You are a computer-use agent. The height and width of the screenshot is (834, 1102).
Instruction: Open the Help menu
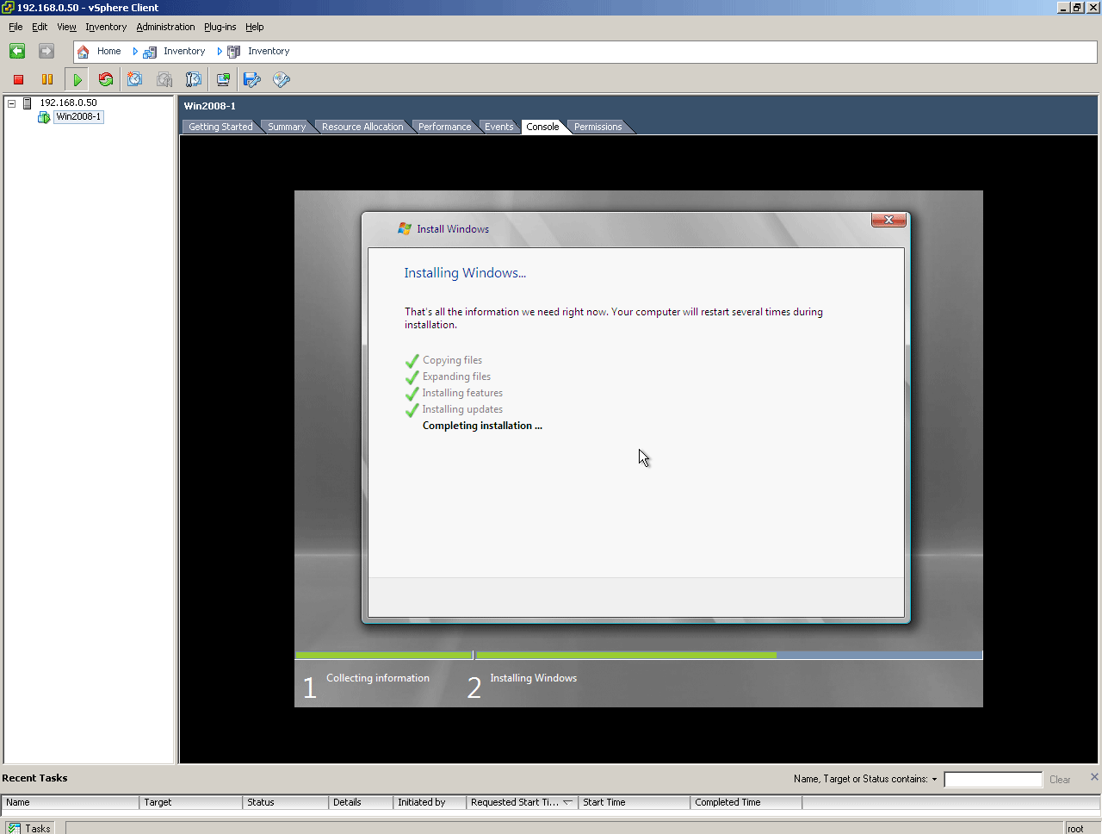(254, 28)
